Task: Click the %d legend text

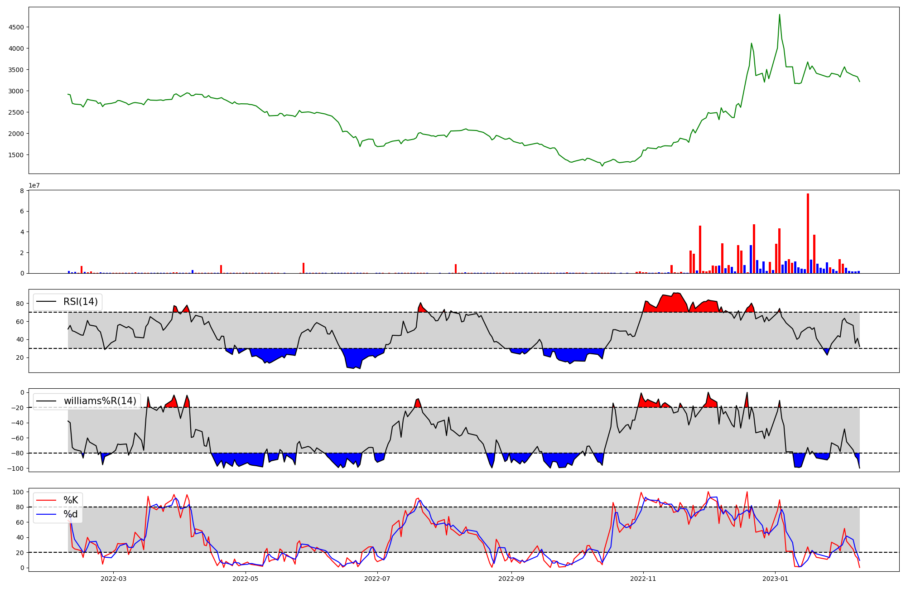Action: pos(70,514)
